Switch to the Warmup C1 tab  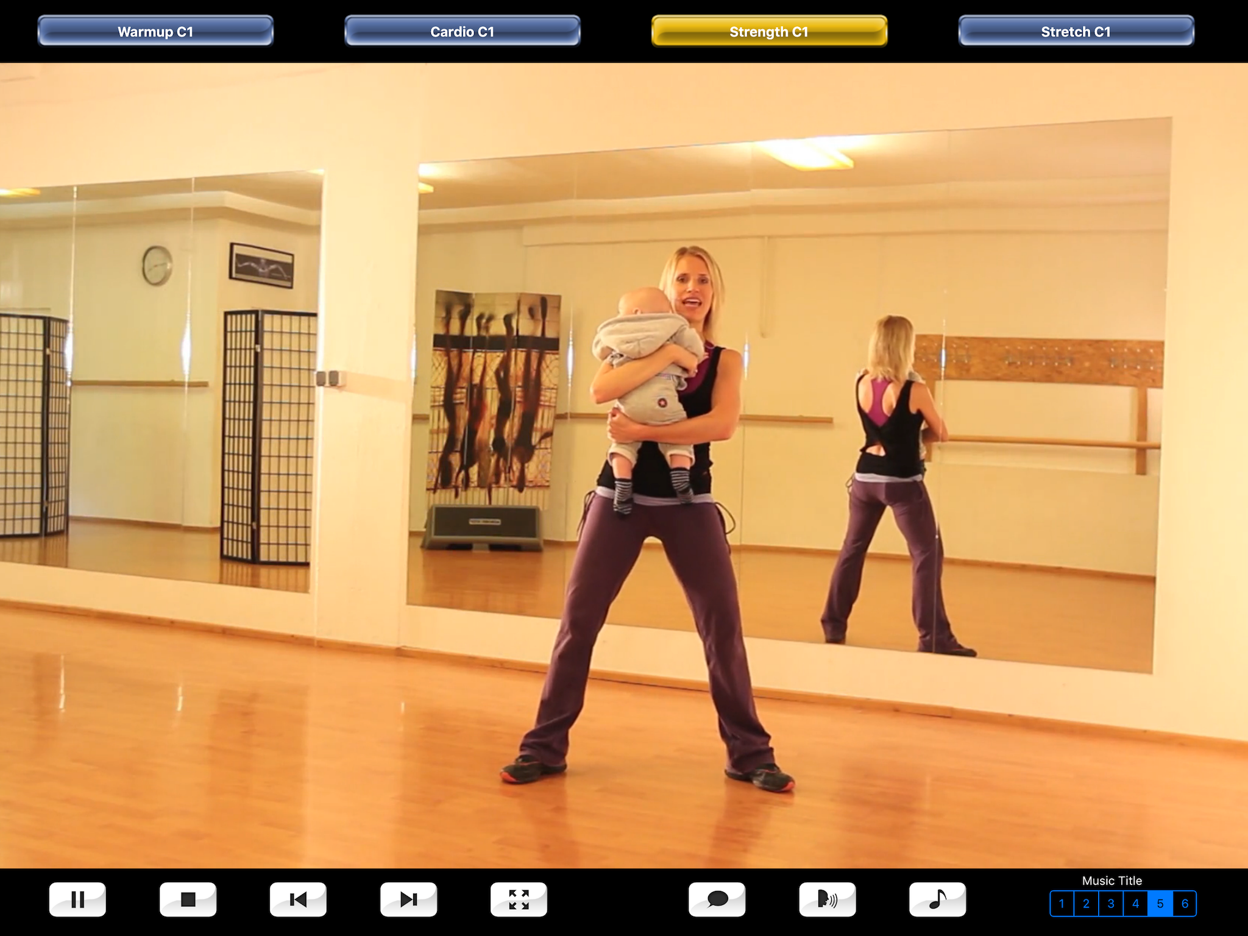point(155,31)
